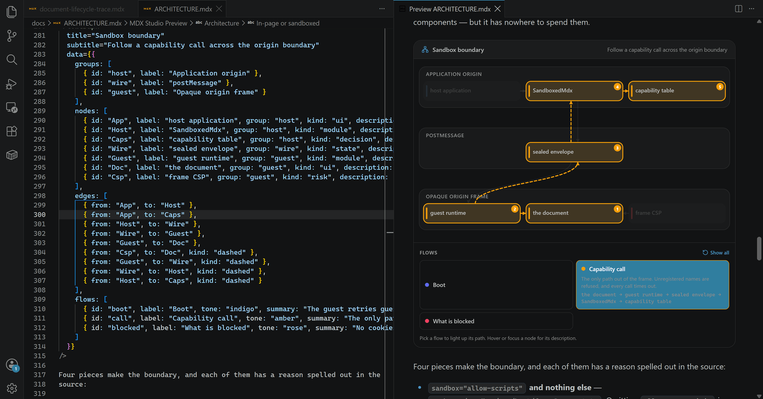Image resolution: width=763 pixels, height=399 pixels.
Task: Click line number 300 in the gutter
Action: 40,215
